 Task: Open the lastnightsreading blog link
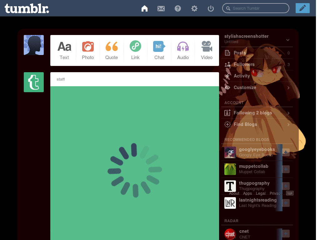[258, 200]
